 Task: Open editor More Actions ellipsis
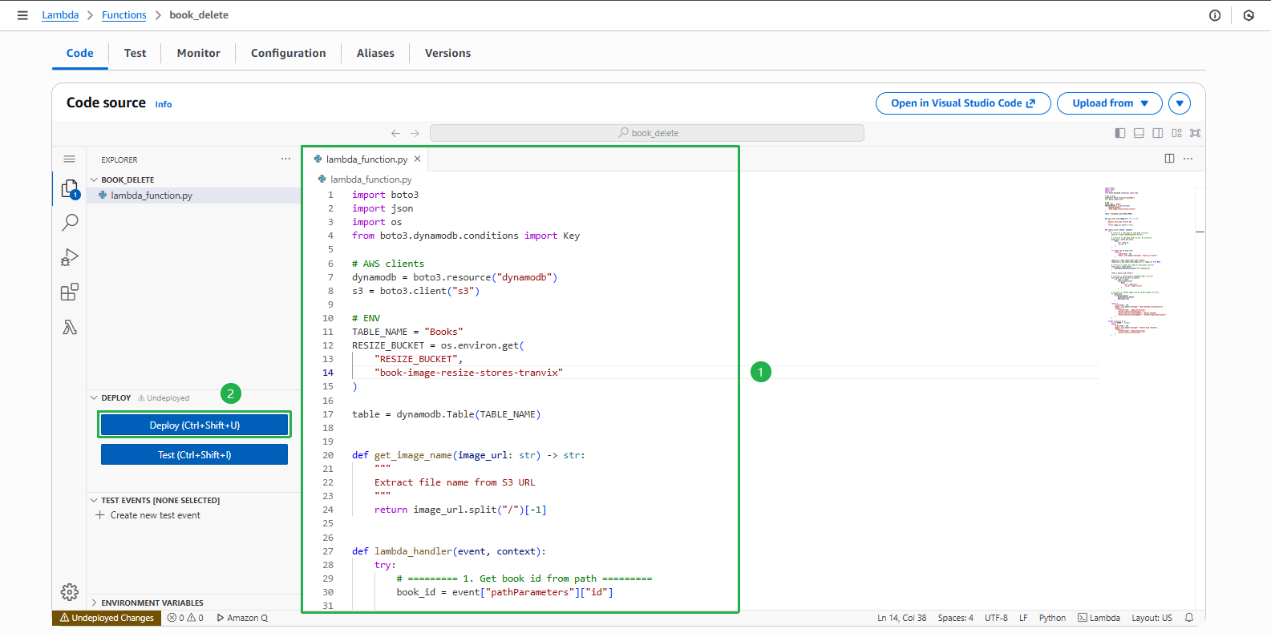[1188, 159]
